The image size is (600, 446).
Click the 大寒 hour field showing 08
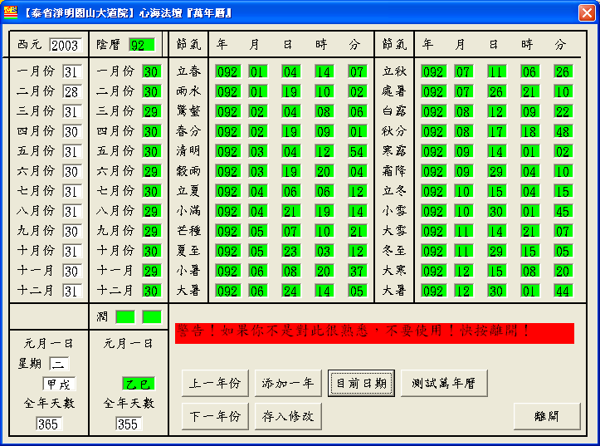(530, 271)
